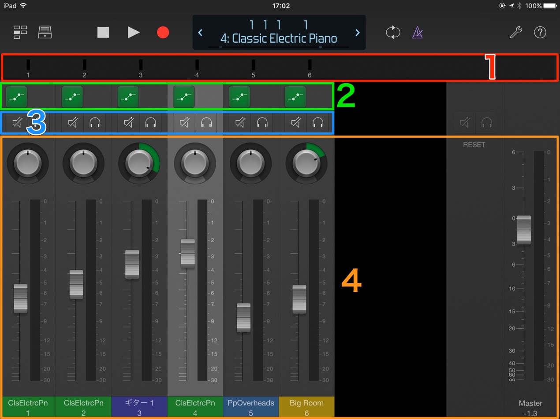Toggle the purple metronome icon
The width and height of the screenshot is (560, 419).
point(417,32)
